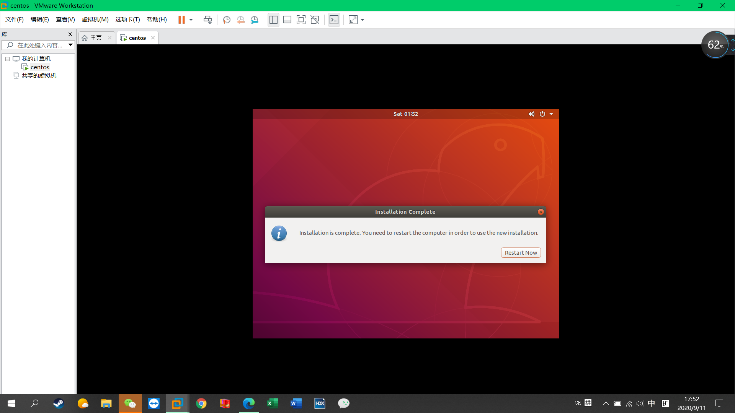Image resolution: width=735 pixels, height=413 pixels.
Task: Open WeChat from the taskbar
Action: (130, 403)
